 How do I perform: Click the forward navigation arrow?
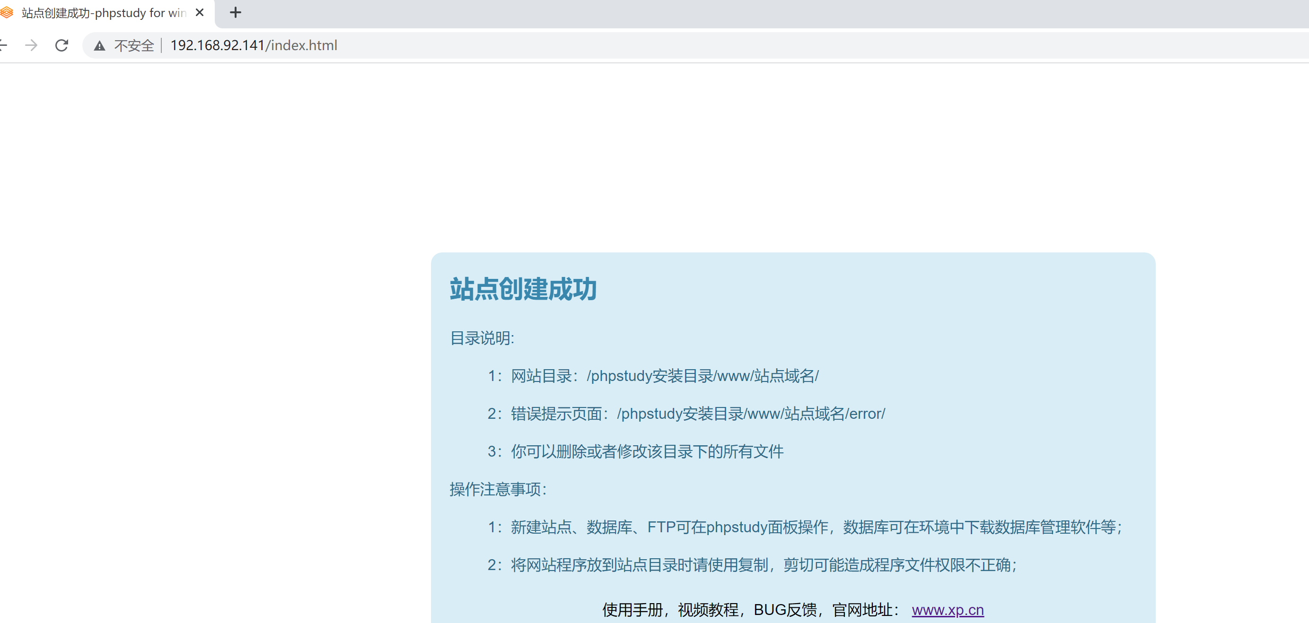point(32,46)
